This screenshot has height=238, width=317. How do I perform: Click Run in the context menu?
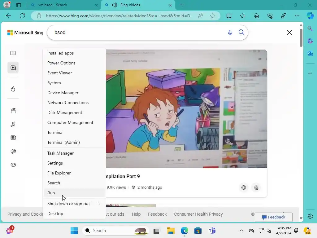74,193
